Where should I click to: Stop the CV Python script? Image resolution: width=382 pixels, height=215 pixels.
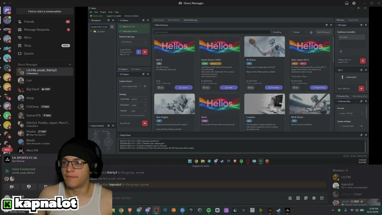point(145,52)
